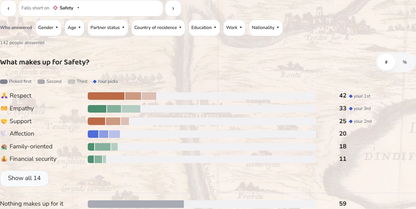This screenshot has width=416, height=209.
Task: Click blue diamond beside 'your 2nd'
Action: [351, 122]
